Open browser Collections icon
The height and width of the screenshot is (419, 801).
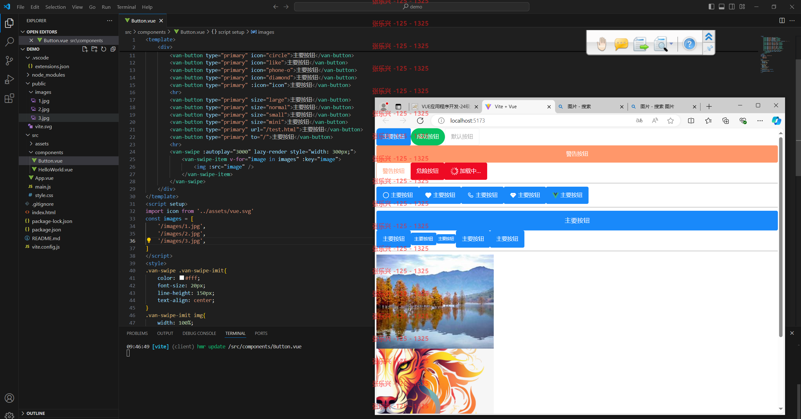(x=726, y=121)
